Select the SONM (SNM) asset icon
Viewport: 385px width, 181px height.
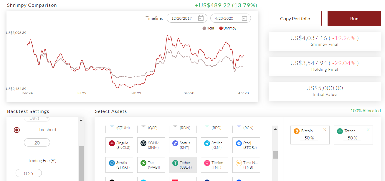143,143
